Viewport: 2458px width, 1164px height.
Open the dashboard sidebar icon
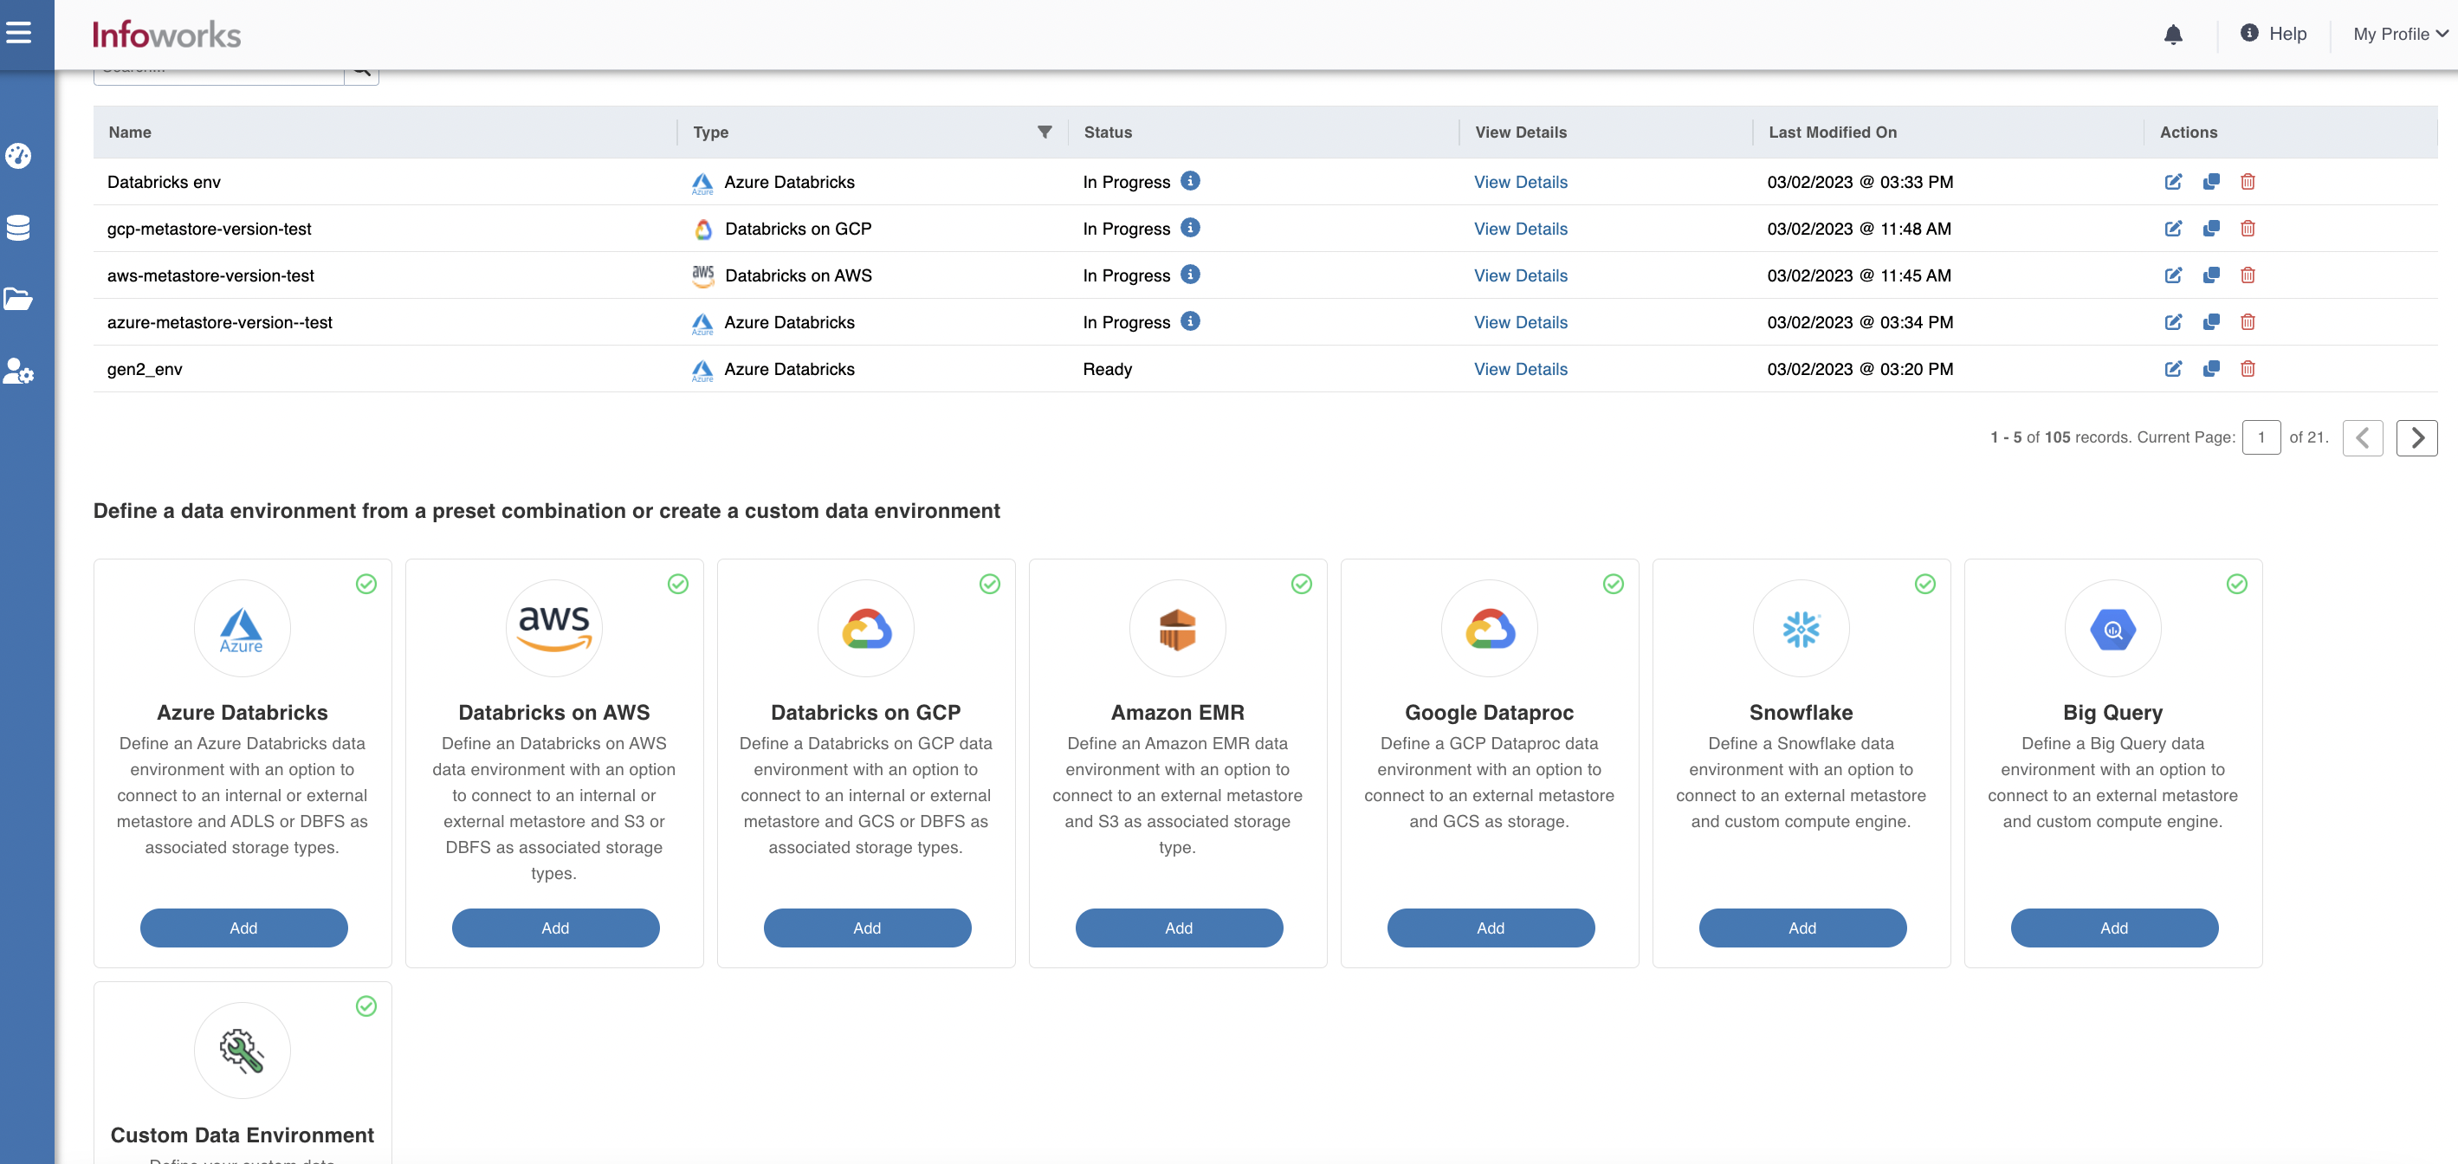pyautogui.click(x=18, y=156)
